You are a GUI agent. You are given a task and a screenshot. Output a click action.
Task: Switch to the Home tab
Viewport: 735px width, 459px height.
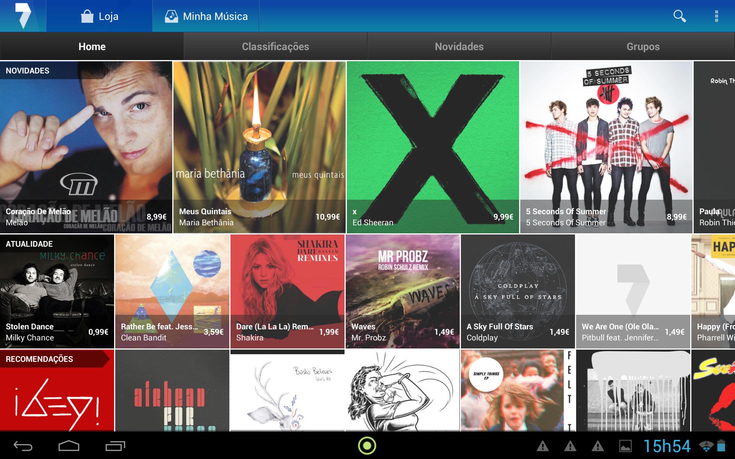pos(92,46)
